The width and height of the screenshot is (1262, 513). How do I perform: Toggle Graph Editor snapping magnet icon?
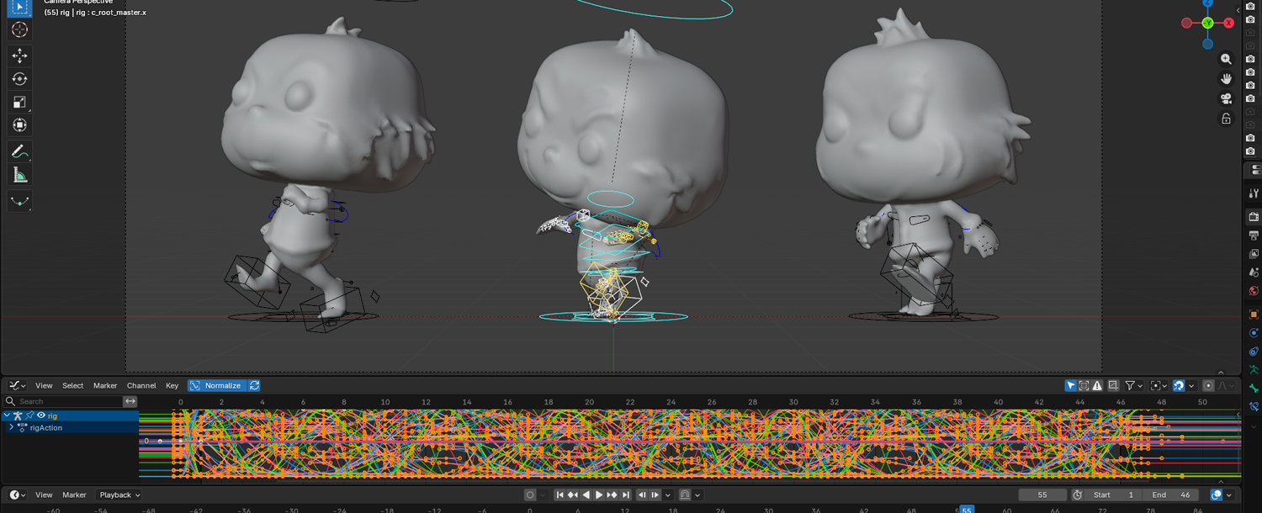[x=1179, y=386]
